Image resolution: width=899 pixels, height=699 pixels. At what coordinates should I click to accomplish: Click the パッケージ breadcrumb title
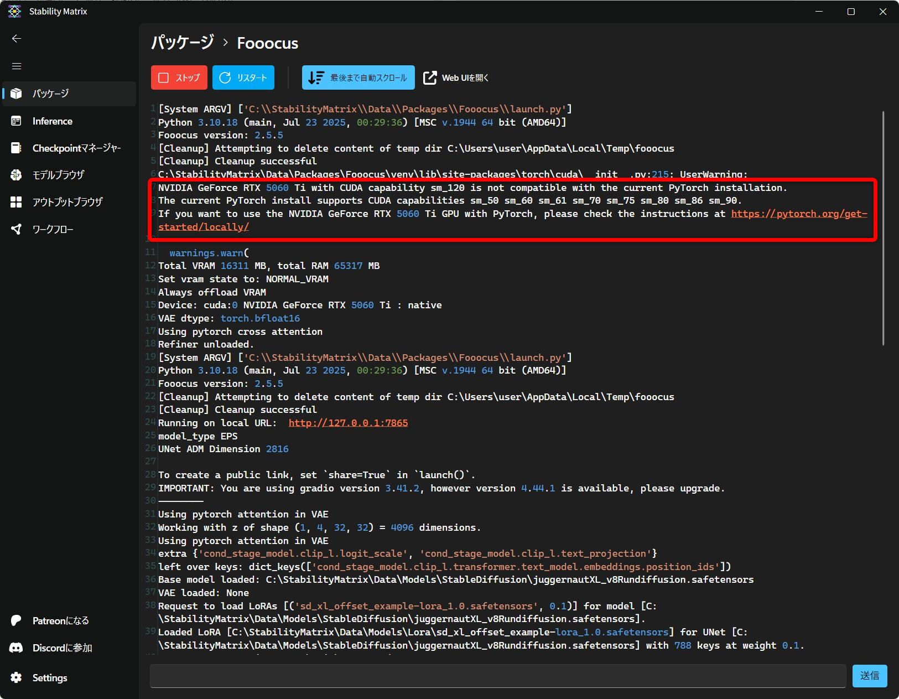(183, 43)
